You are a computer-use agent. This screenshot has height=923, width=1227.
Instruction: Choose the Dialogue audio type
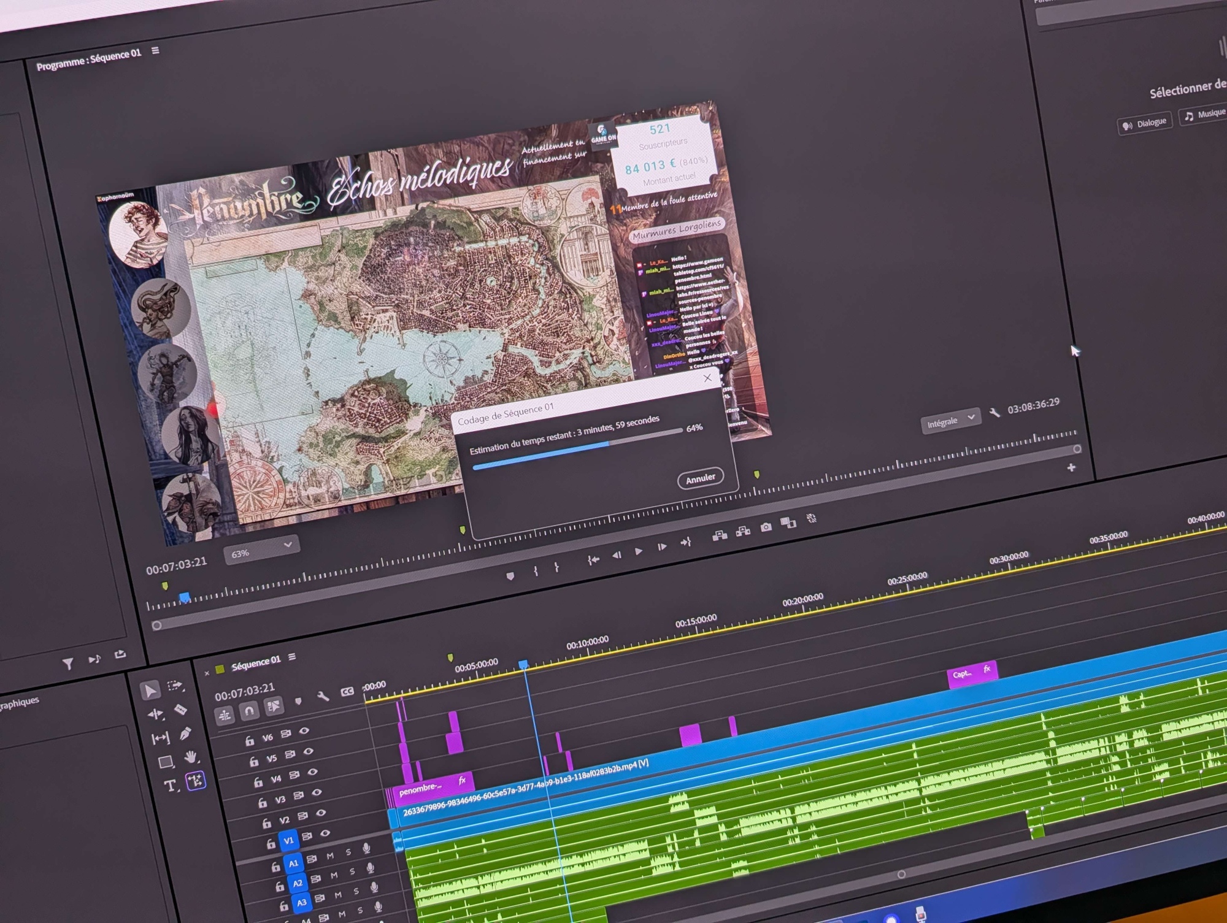[1144, 123]
